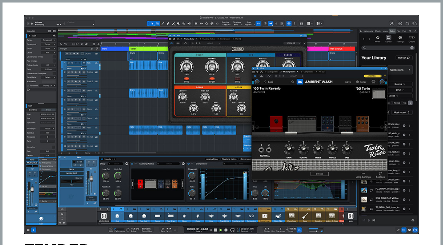Favorite the Ambient Wash preset with star
Image resolution: width=443 pixels, height=245 pixels.
click(x=292, y=82)
